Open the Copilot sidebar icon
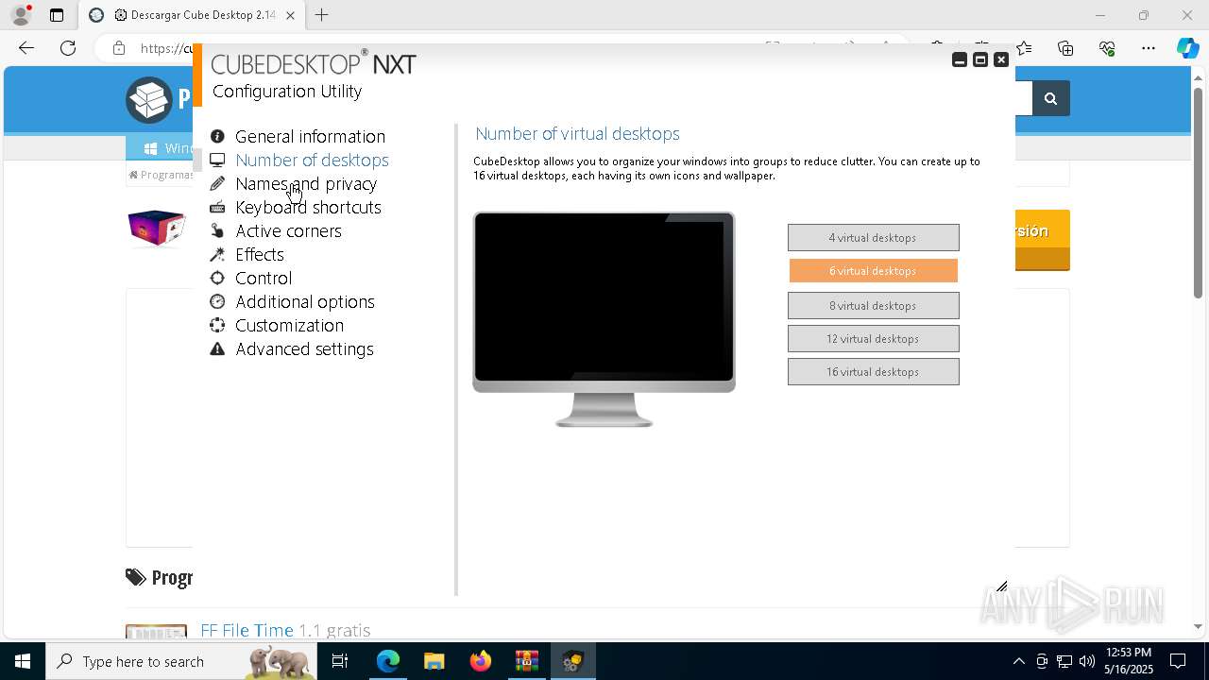 [x=1187, y=48]
